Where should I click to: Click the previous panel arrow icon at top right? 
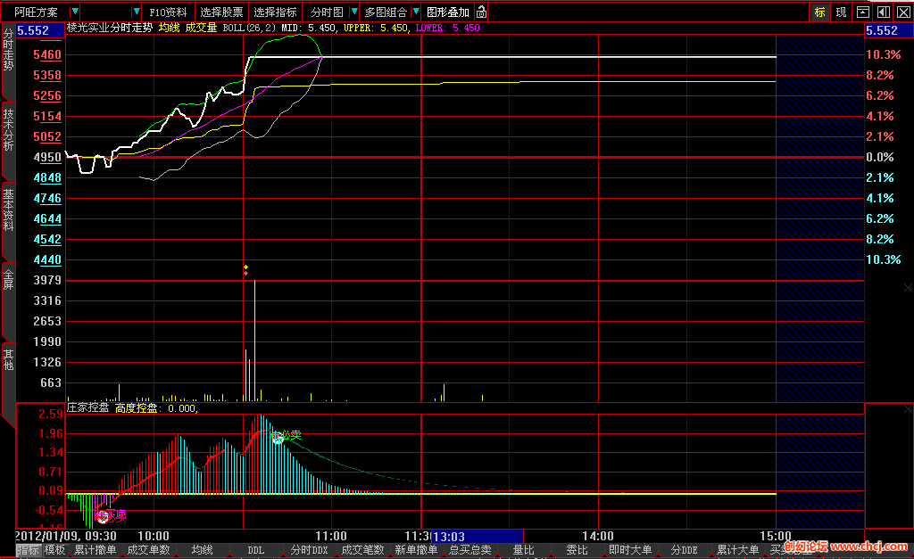[x=883, y=12]
